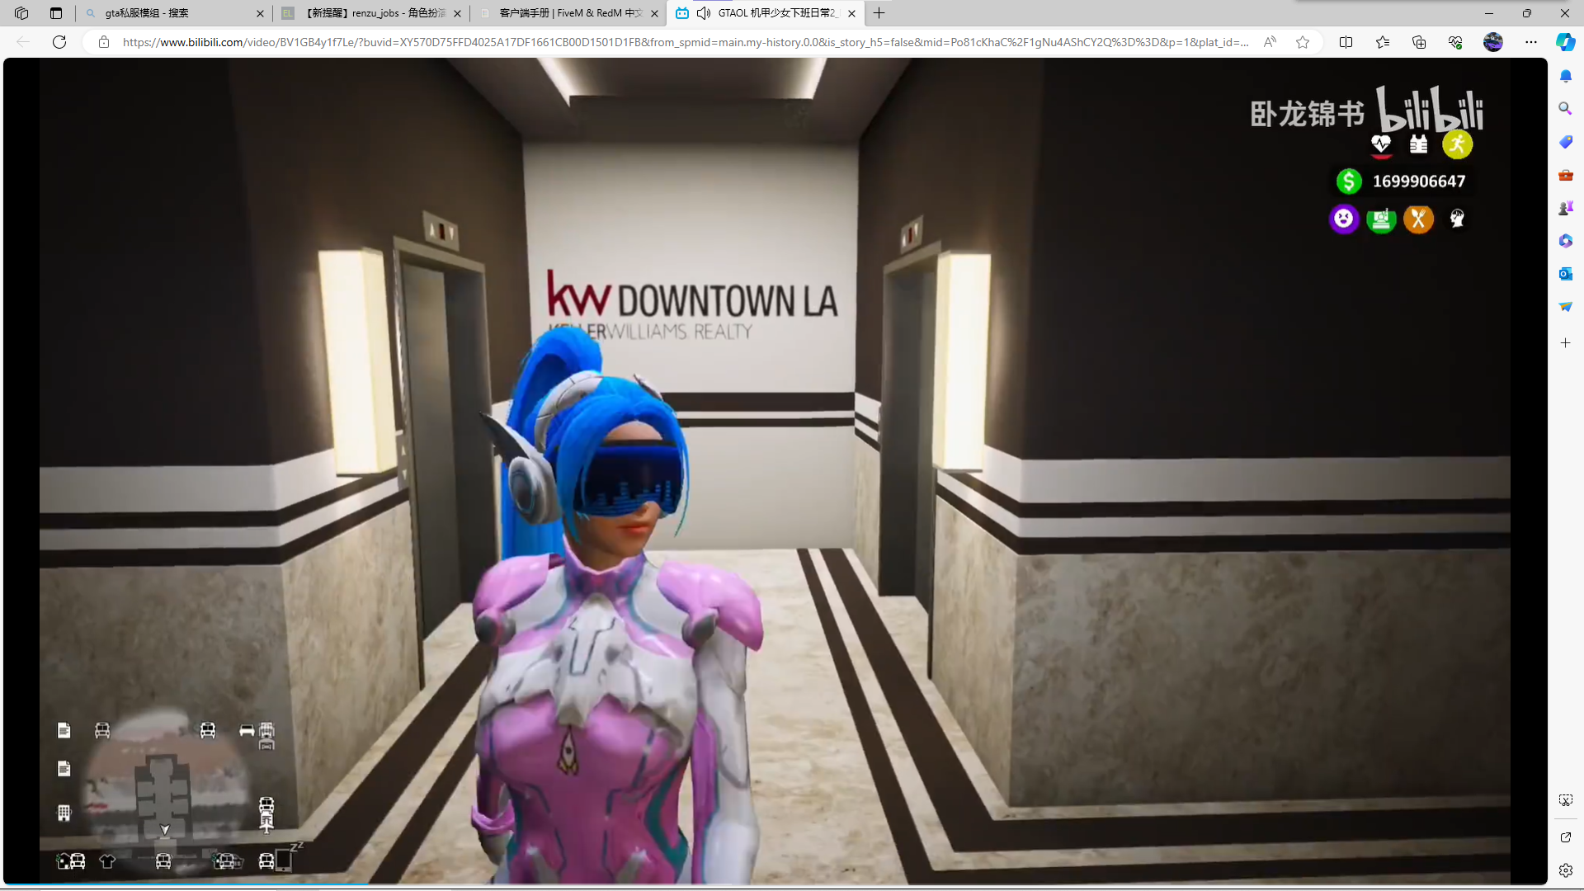Open the Edge workspaces menu
The height and width of the screenshot is (891, 1584).
point(21,13)
